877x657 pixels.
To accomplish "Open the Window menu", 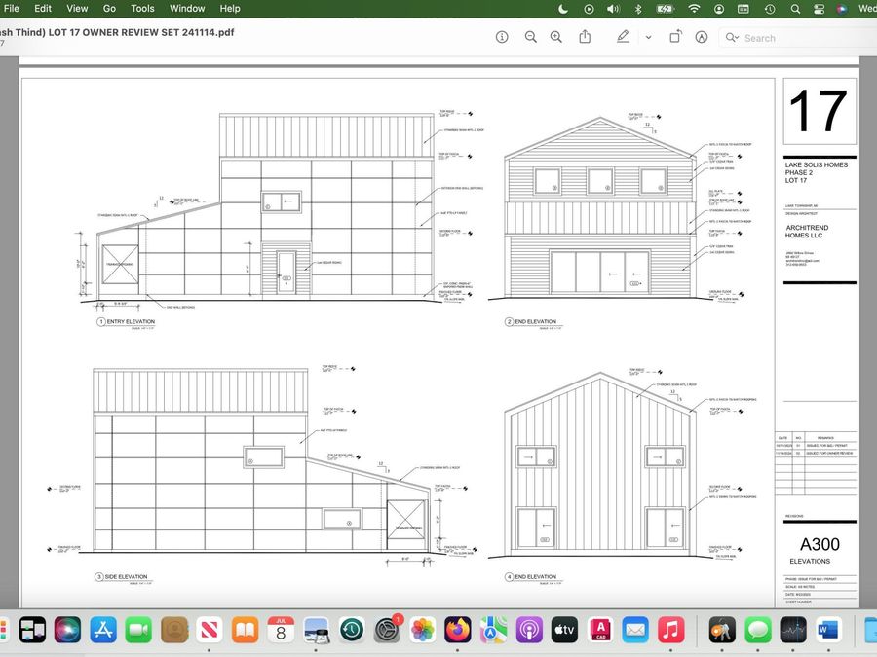I will pos(187,9).
